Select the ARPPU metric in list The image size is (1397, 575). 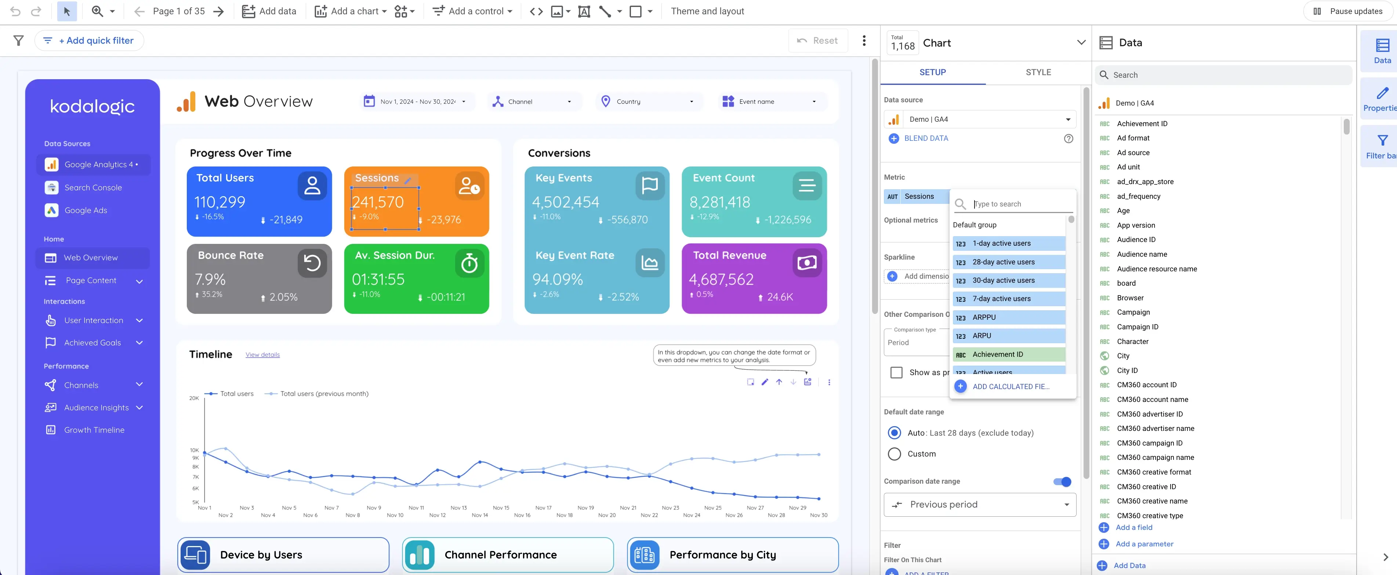1009,318
